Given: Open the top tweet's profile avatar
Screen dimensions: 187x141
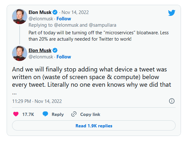Looking at the screenshot, I should tap(20, 17).
